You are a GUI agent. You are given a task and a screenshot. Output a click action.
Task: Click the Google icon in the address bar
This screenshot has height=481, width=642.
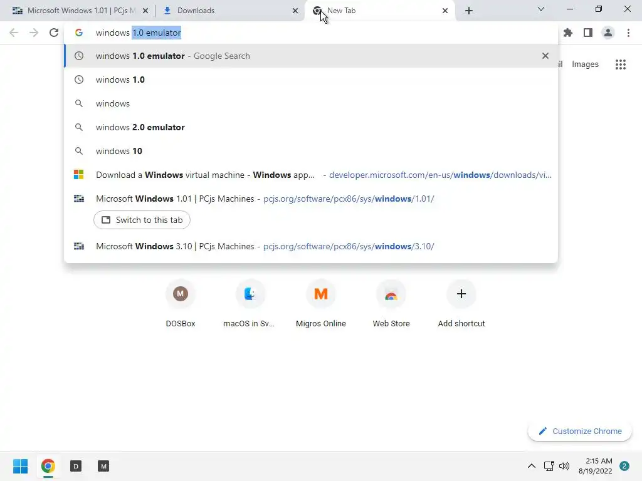pyautogui.click(x=79, y=33)
